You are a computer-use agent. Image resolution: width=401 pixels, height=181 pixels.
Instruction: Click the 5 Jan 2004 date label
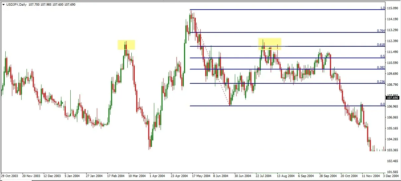pos(72,176)
